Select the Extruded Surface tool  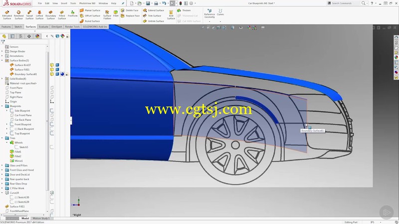click(x=7, y=15)
